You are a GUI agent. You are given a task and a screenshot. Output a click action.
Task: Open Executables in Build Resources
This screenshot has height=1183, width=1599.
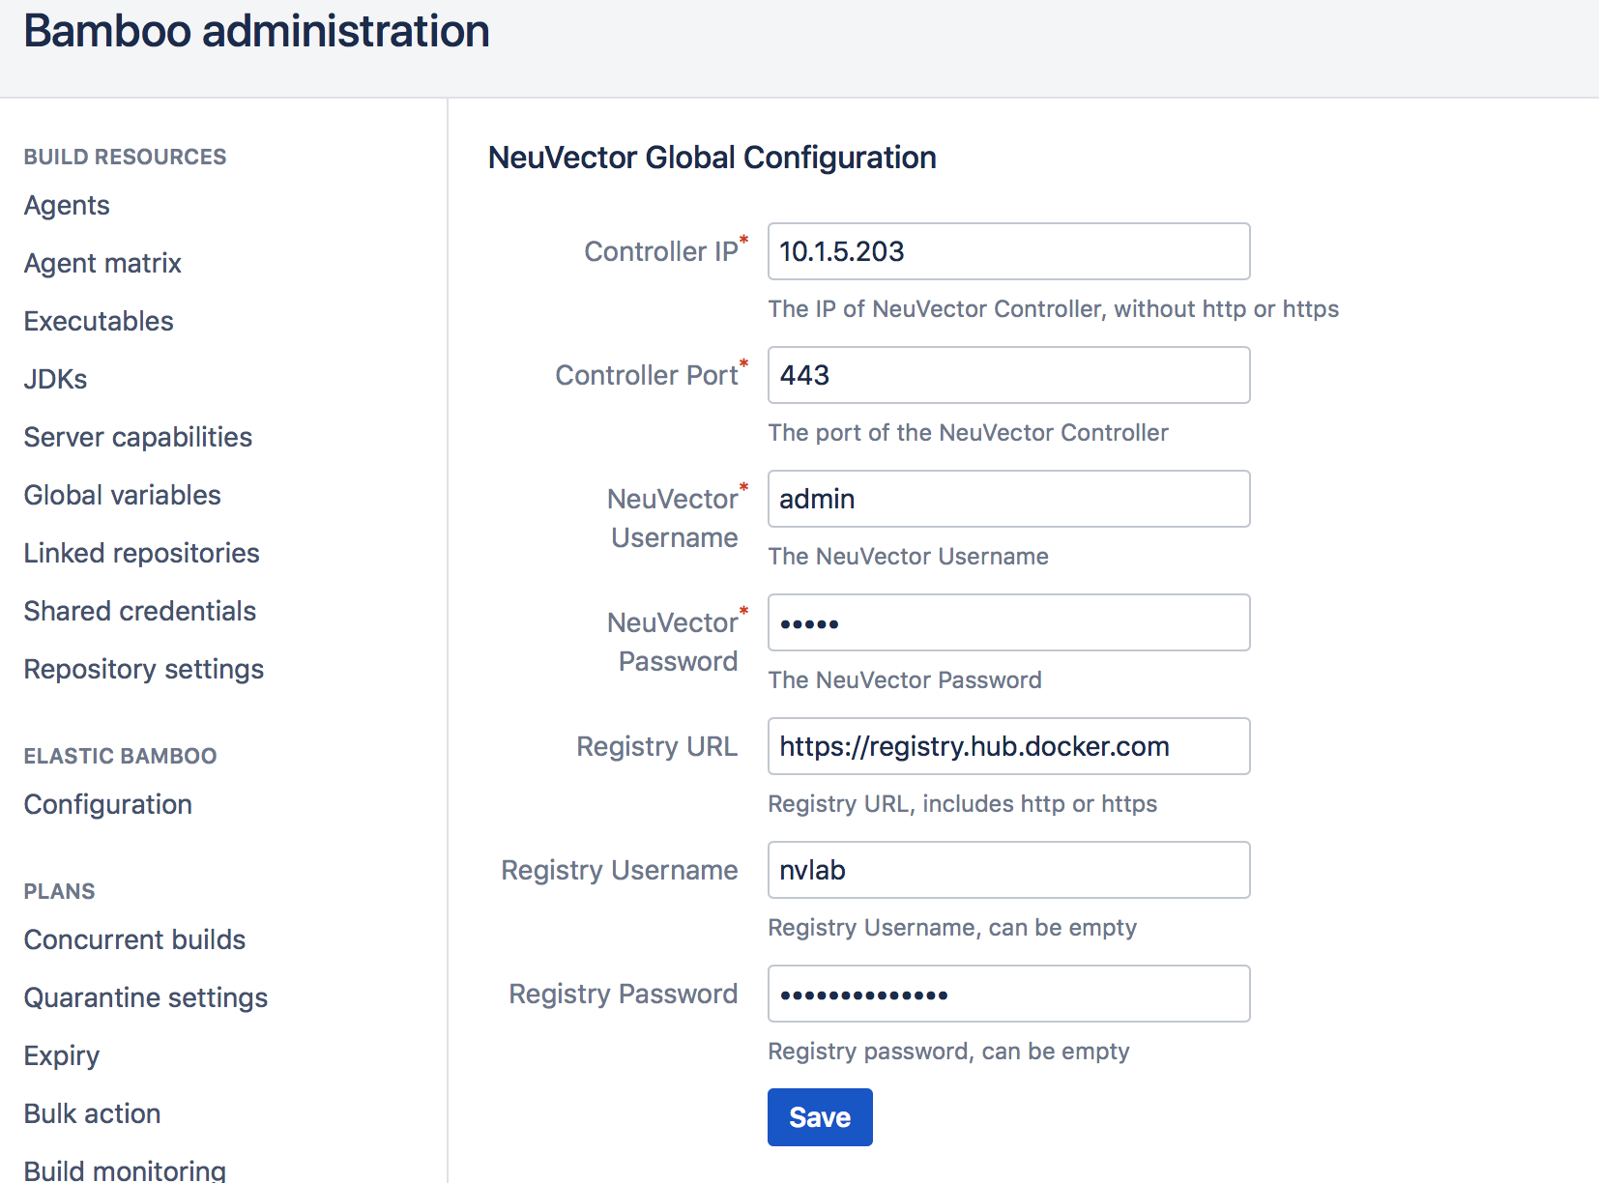pos(99,321)
